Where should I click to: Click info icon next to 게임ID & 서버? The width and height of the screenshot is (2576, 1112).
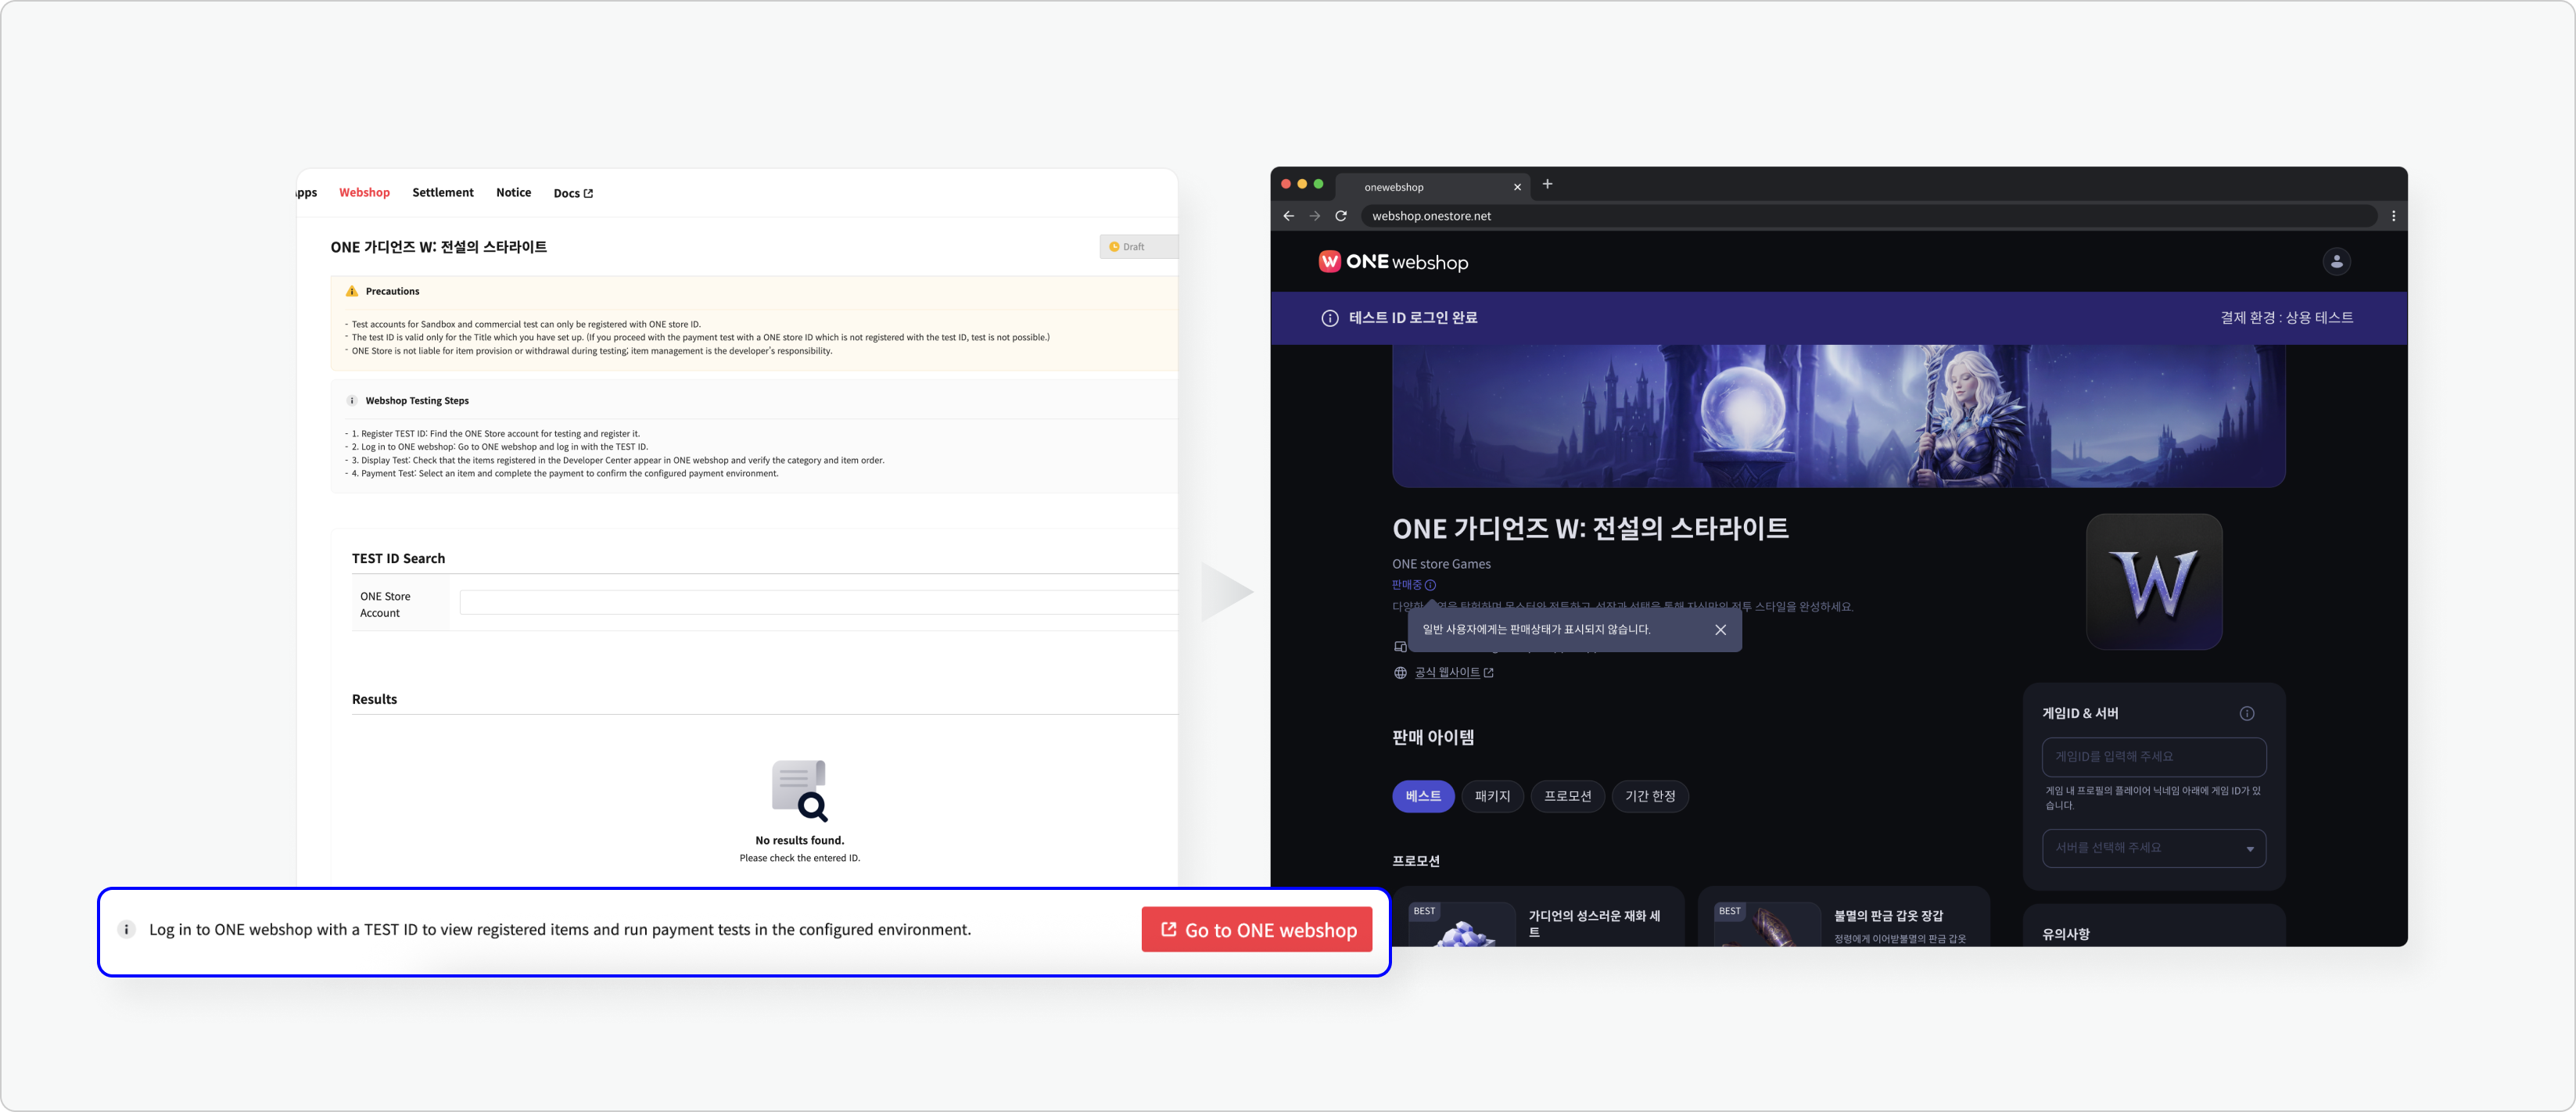tap(2246, 713)
